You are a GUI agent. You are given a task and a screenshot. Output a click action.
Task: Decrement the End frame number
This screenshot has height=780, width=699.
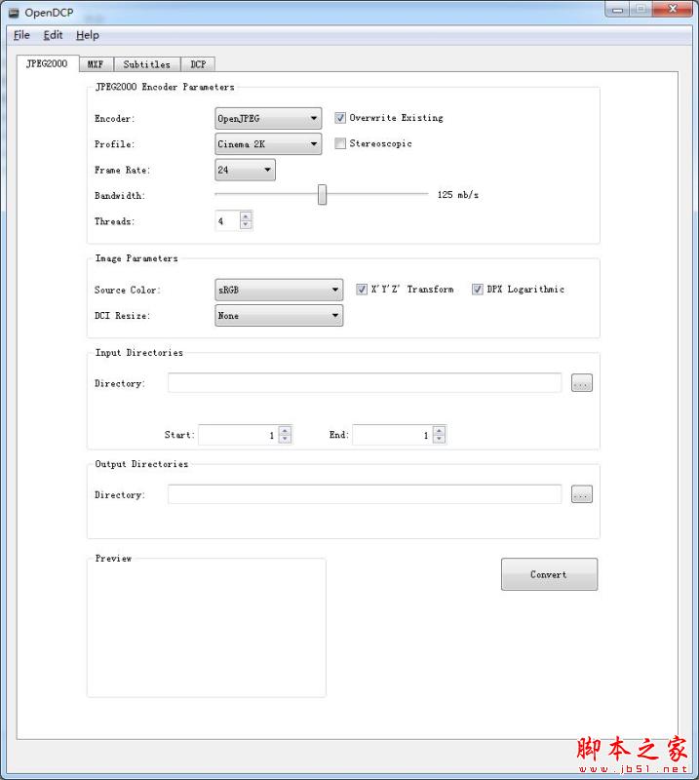(439, 439)
